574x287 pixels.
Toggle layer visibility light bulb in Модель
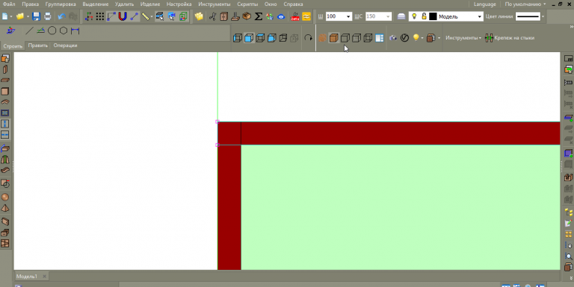(414, 16)
